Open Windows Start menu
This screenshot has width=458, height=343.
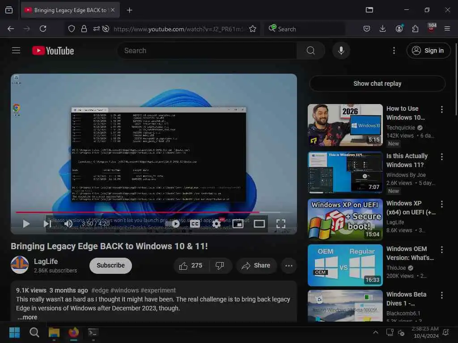point(14,332)
